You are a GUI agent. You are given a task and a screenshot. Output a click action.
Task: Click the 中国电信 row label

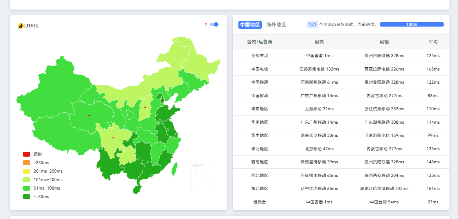(260, 69)
